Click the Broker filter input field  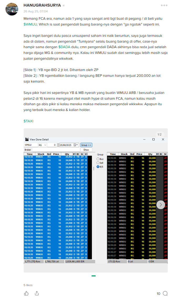point(56,150)
